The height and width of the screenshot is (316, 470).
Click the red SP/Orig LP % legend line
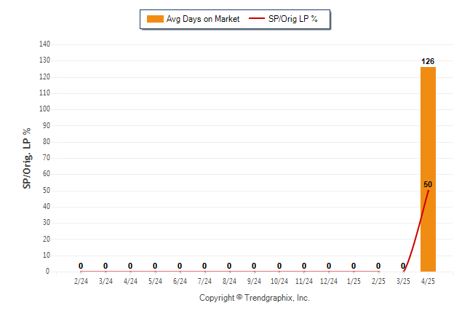point(257,19)
